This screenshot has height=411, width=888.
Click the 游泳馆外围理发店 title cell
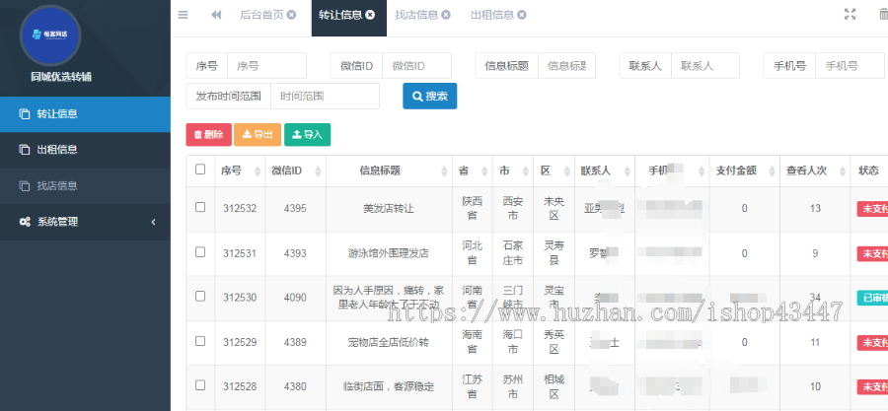point(389,254)
